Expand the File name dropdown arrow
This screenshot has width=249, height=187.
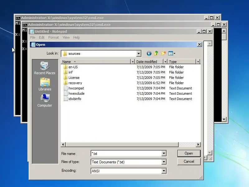(164, 153)
